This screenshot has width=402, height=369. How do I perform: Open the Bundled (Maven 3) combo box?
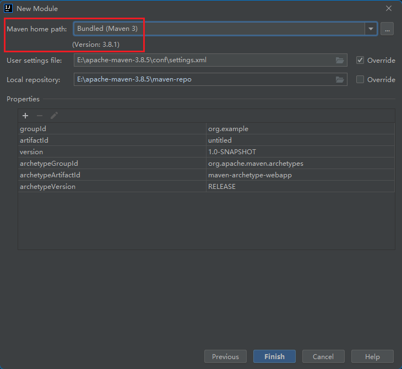click(x=219, y=29)
